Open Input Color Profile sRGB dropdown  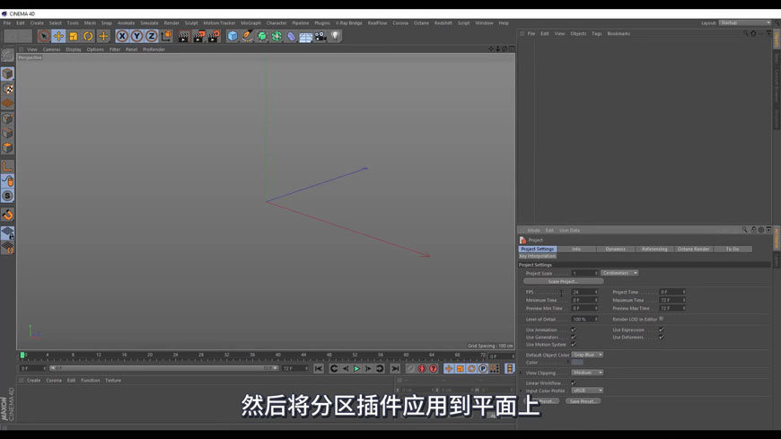[588, 391]
